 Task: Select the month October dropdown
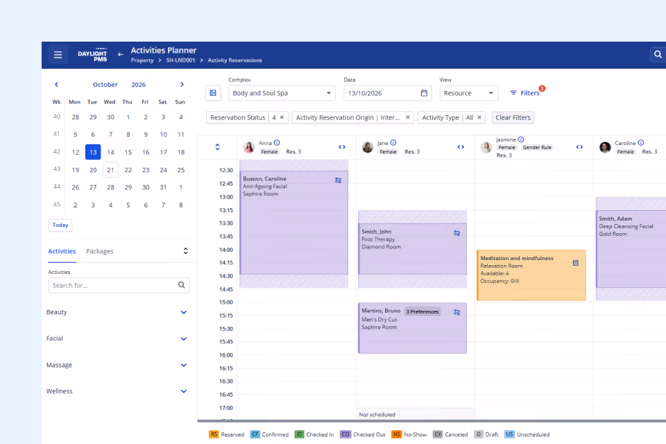click(x=105, y=85)
